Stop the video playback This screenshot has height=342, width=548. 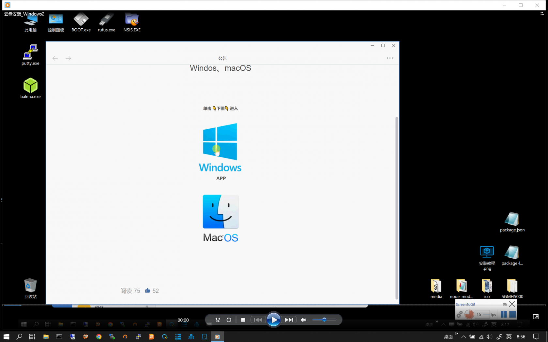coord(243,320)
